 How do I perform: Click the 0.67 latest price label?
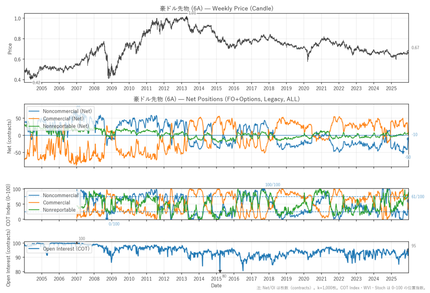click(x=415, y=48)
